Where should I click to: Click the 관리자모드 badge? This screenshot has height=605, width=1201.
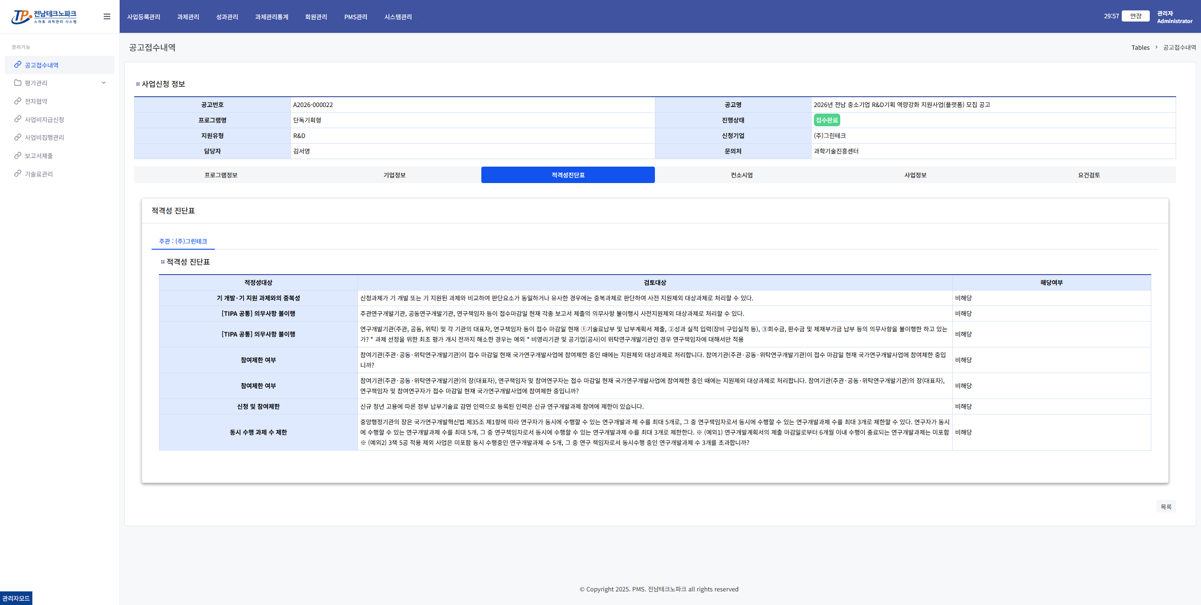tap(16, 598)
